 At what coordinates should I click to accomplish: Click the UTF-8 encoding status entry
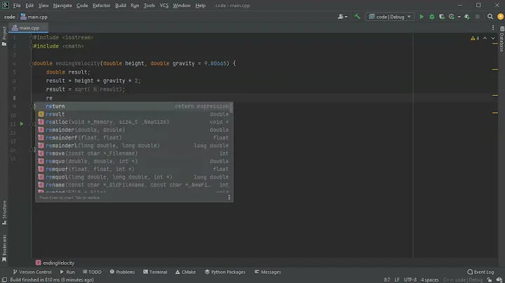(410, 279)
